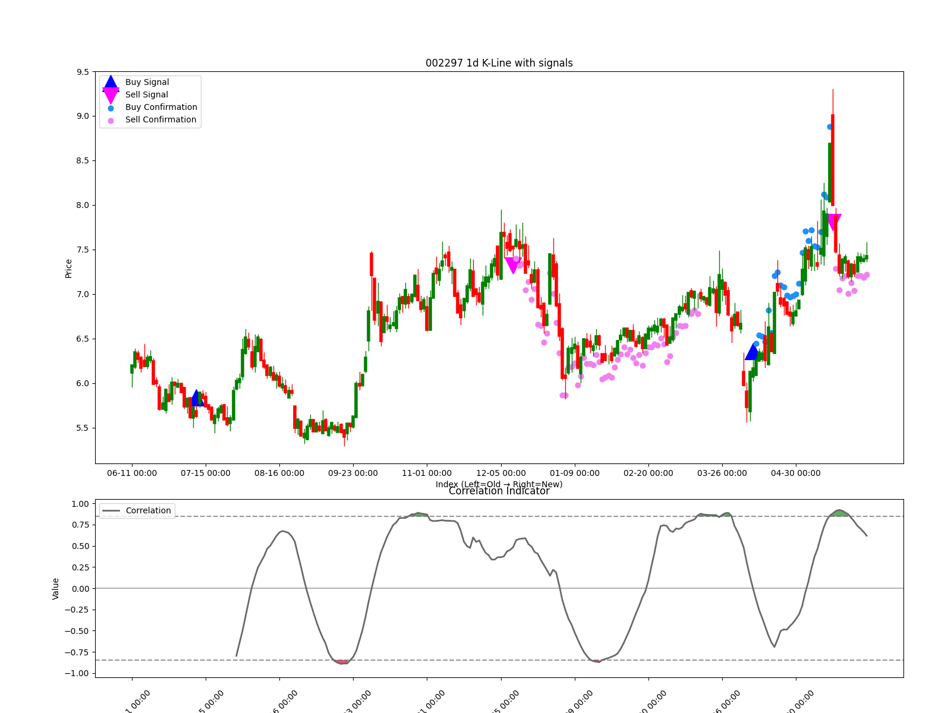This screenshot has width=951, height=713.
Task: Click the '03-26 00:00' date tick label
Action: point(722,474)
